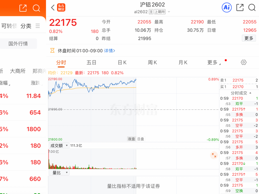Viewport: 259px width, 194px height.
Task: Click the intraday price line chart
Action: pos(134,109)
